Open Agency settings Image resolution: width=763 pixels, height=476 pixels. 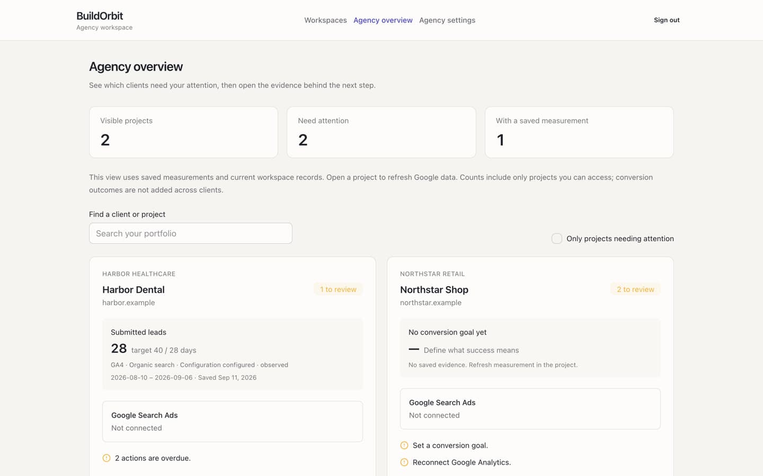click(x=447, y=20)
